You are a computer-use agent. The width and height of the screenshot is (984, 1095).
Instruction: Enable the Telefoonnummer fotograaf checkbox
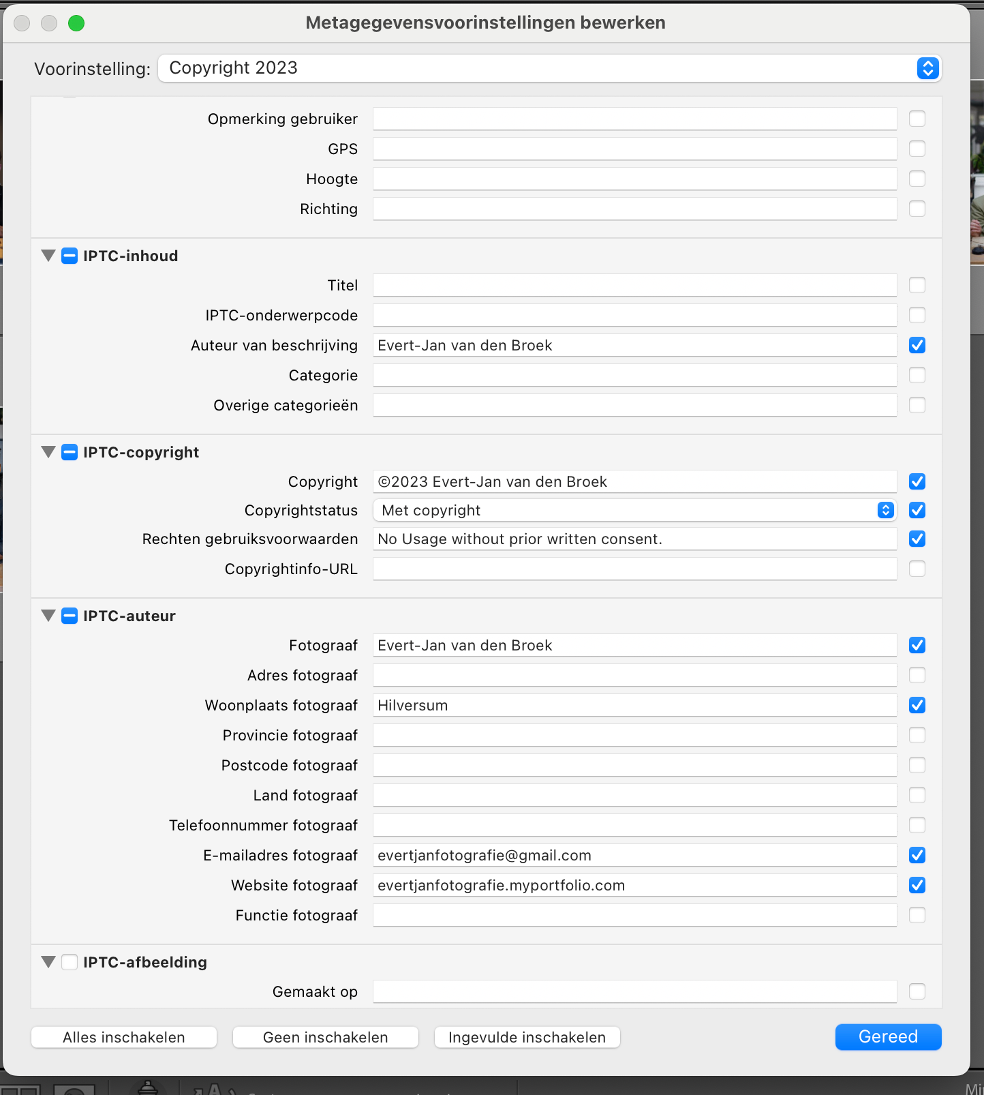(917, 825)
